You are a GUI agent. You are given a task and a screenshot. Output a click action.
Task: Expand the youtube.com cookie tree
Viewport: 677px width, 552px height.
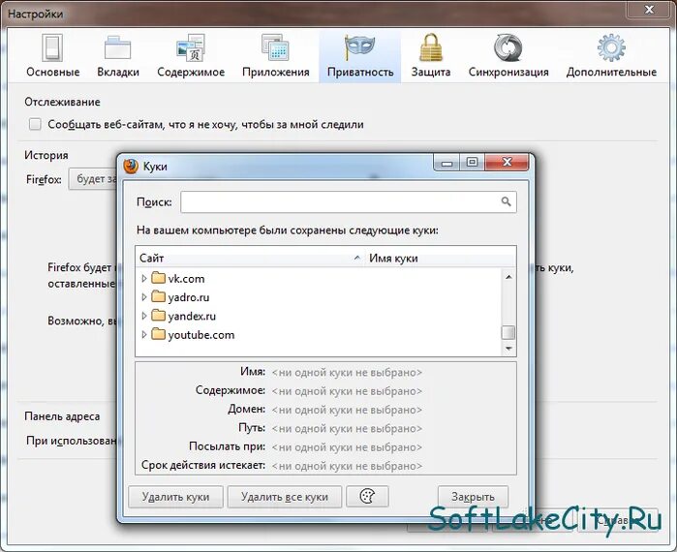point(144,334)
